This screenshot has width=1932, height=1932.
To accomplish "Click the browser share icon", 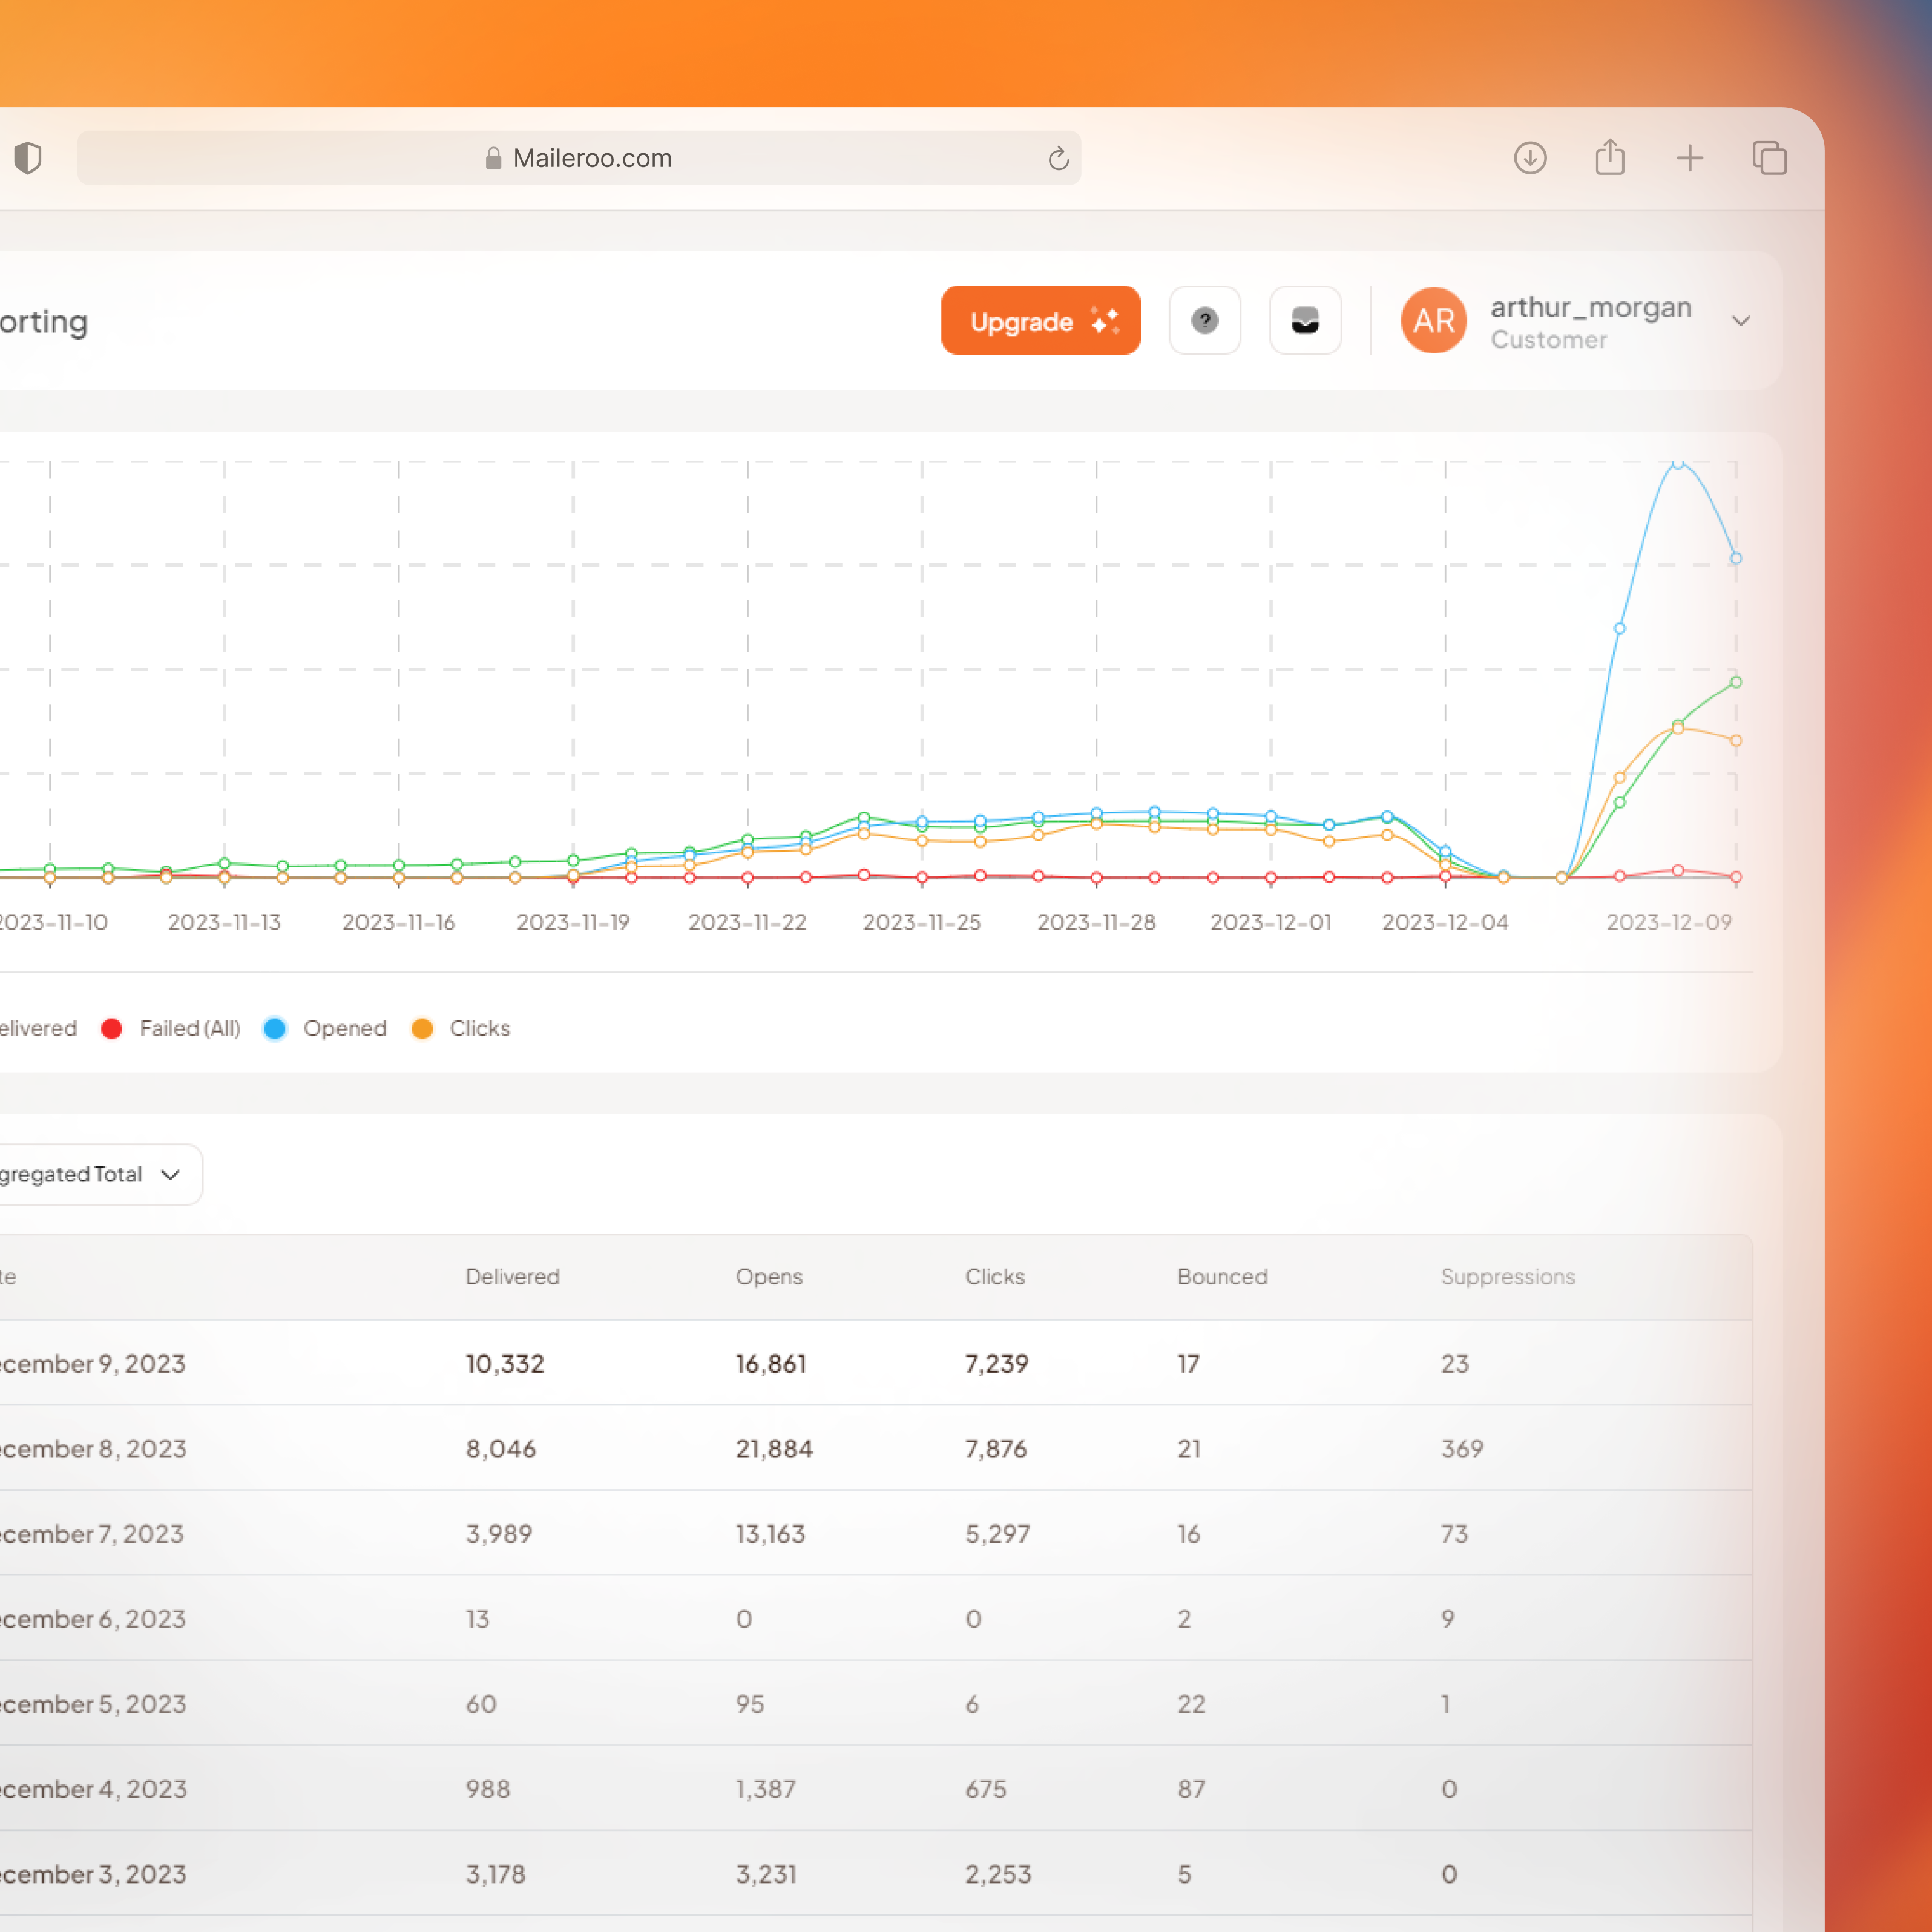I will [1610, 158].
